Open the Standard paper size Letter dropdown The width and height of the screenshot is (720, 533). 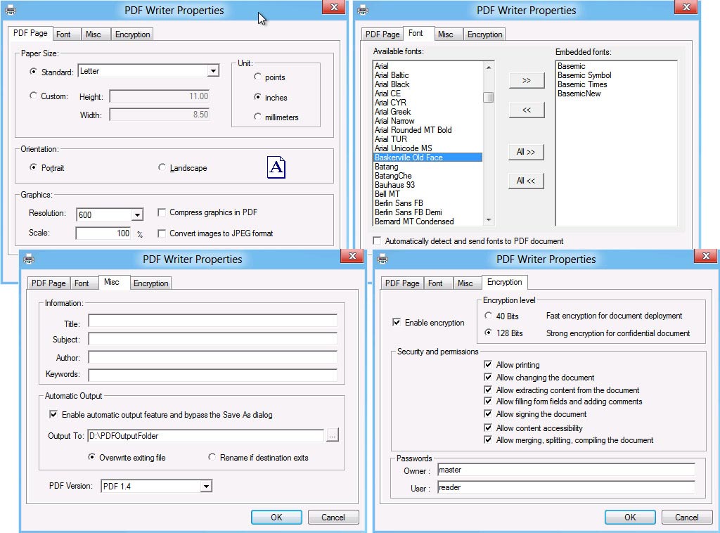pyautogui.click(x=212, y=71)
